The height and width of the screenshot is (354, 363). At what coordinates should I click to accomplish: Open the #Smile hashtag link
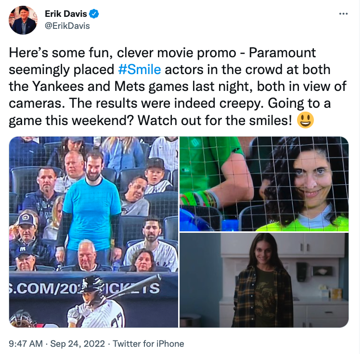[x=139, y=69]
